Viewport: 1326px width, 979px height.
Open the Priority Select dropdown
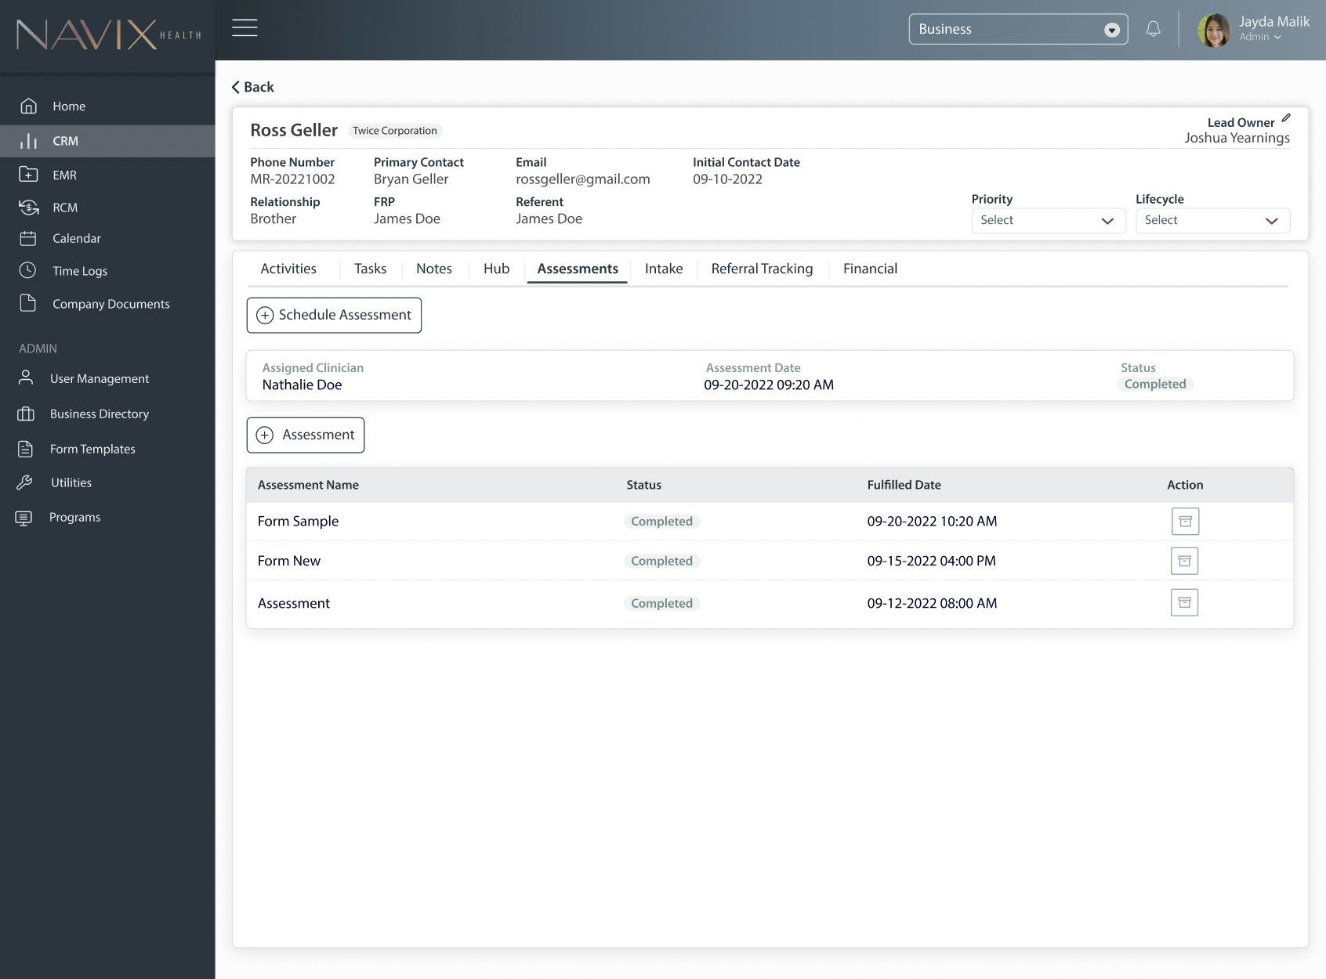point(1049,220)
